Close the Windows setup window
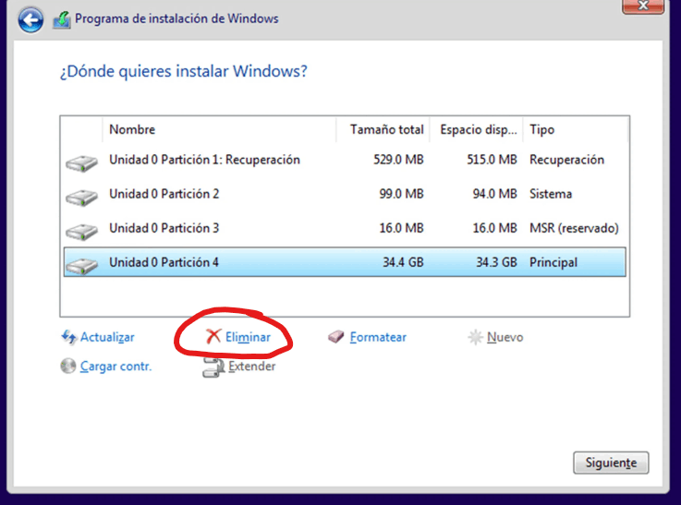The width and height of the screenshot is (681, 505). point(643,6)
